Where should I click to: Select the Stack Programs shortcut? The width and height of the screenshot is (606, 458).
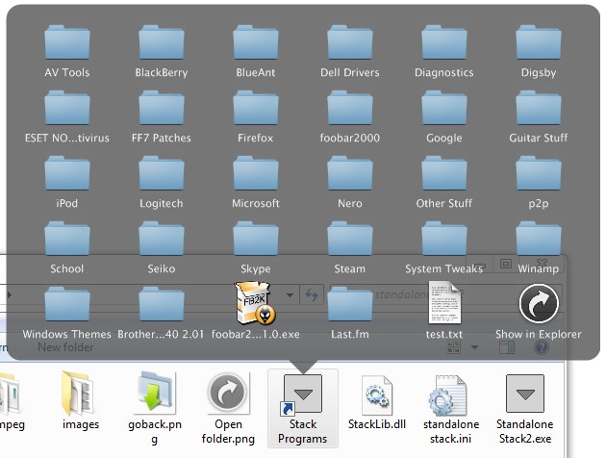(303, 409)
